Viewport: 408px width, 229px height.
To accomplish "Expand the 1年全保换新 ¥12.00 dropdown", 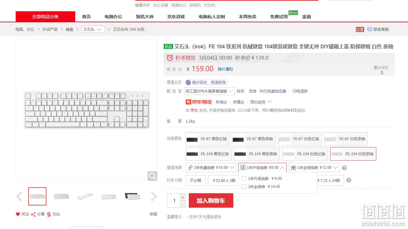I will pos(314,168).
